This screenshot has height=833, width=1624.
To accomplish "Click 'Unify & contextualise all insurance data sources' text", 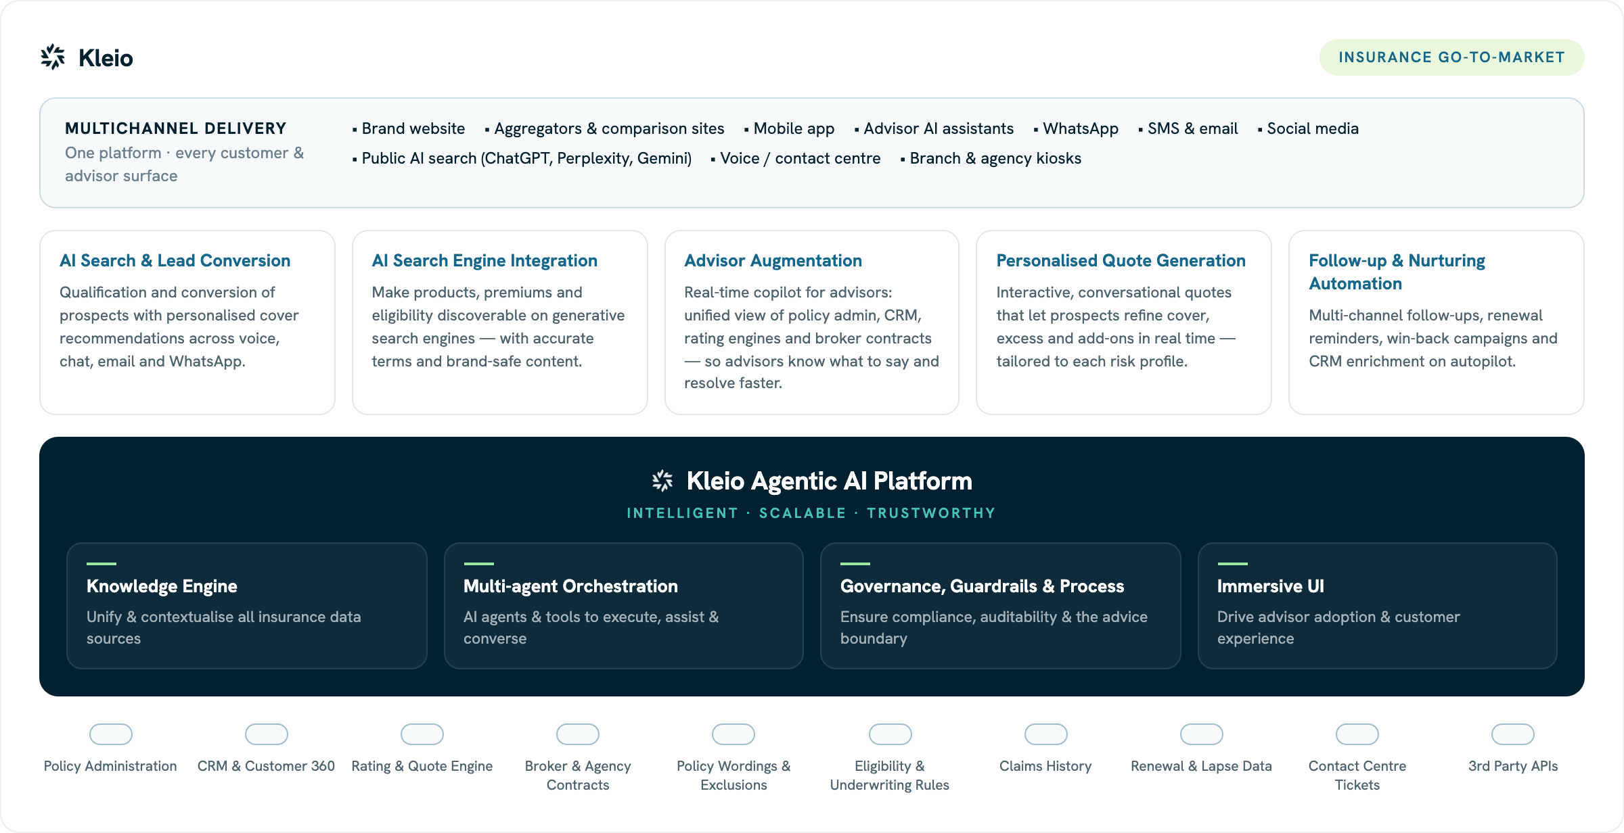I will click(223, 627).
